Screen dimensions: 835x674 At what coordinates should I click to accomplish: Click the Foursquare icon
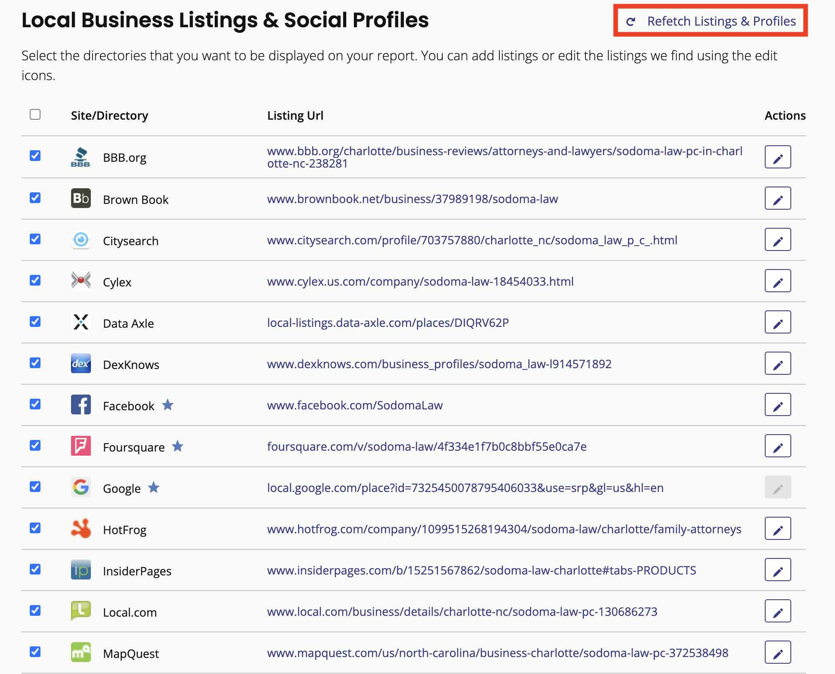81,446
